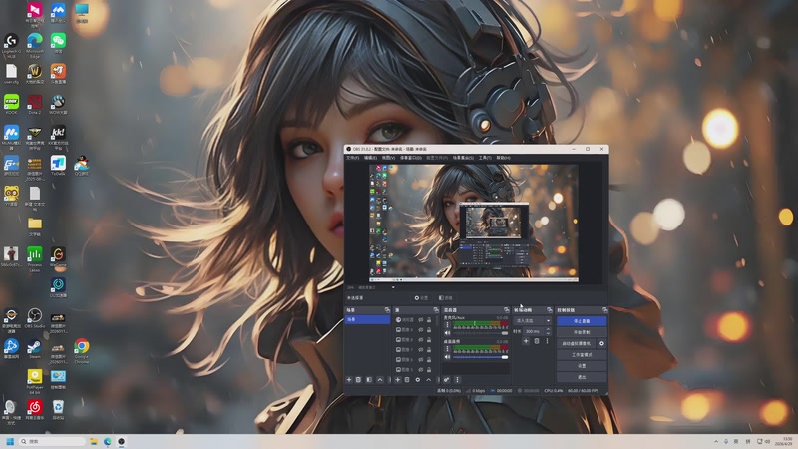This screenshot has width=798, height=449.
Task: Show hidden tray icons chevron
Action: coord(716,441)
